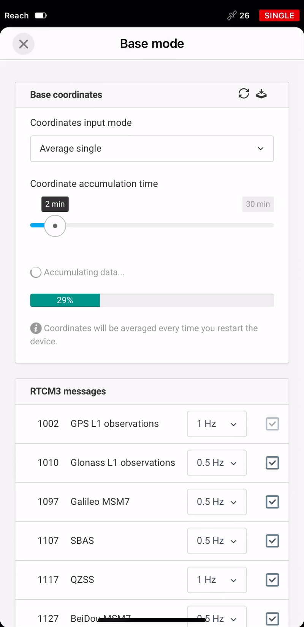Disable the 1010 Glonass L1 observations checkbox
Image resolution: width=304 pixels, height=627 pixels.
pyautogui.click(x=272, y=463)
